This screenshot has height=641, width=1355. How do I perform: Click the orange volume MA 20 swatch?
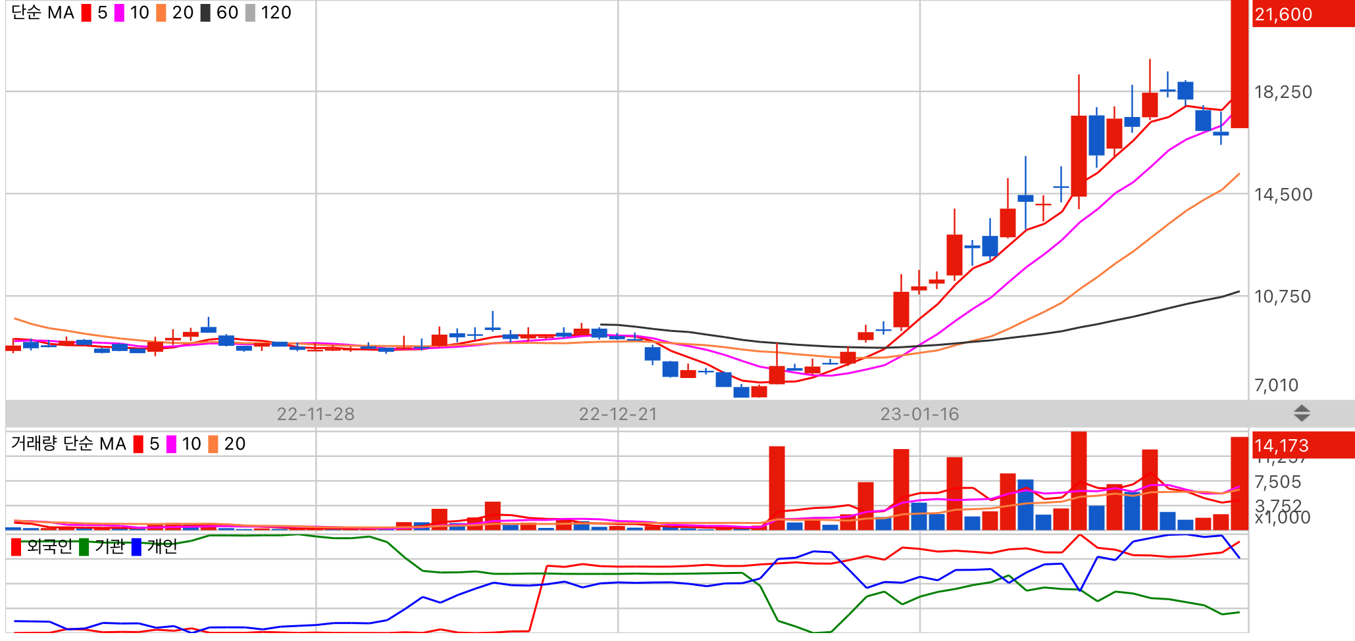[213, 444]
